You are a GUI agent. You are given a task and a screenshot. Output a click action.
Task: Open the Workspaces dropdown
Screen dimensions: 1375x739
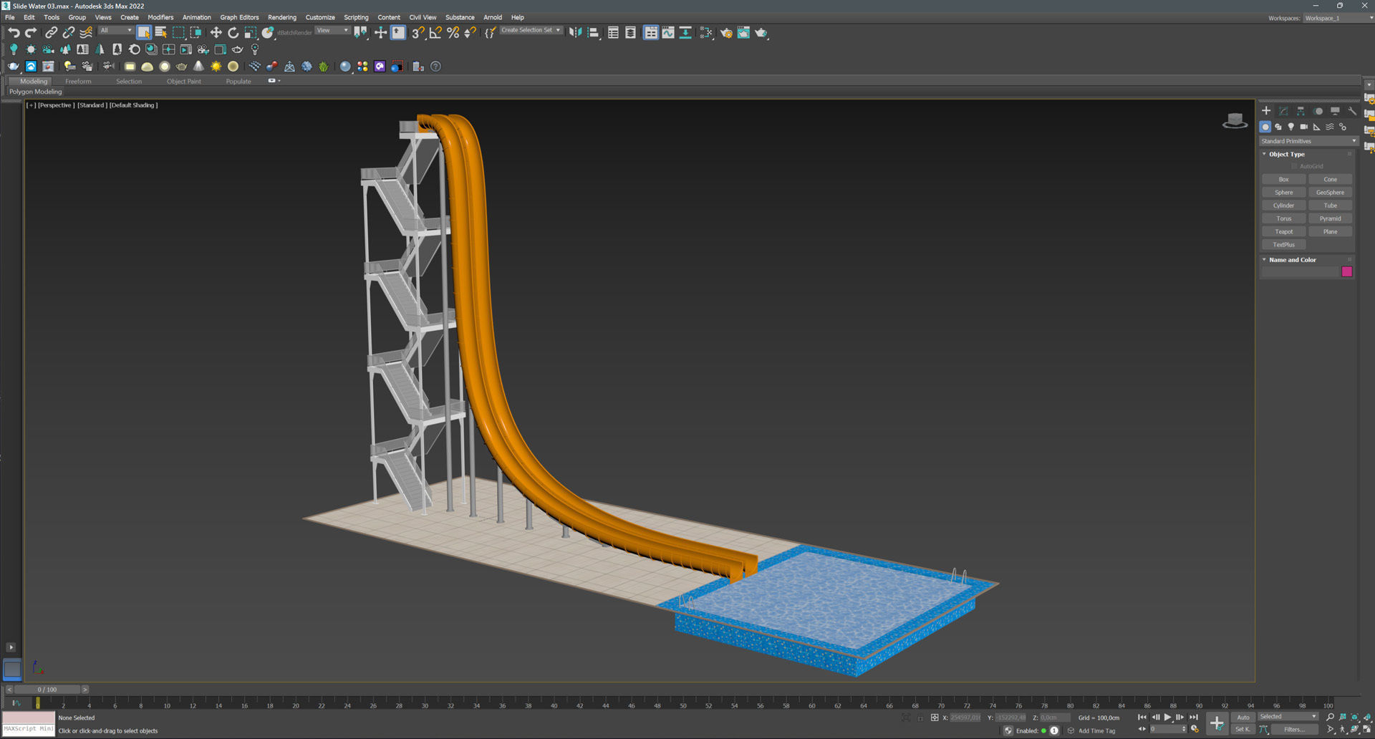coord(1338,18)
